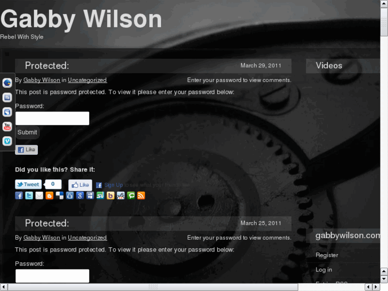Open Gabby Wilson author link on March 25 post
Image resolution: width=388 pixels, height=291 pixels.
click(x=42, y=238)
